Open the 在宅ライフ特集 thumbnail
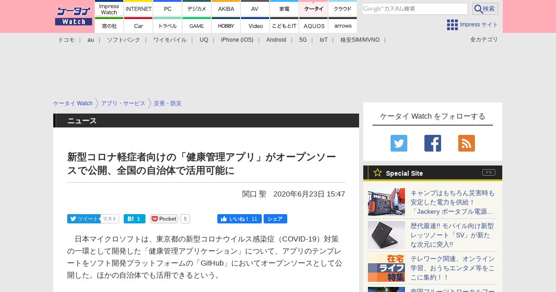Image resolution: width=556 pixels, height=292 pixels. click(x=386, y=268)
